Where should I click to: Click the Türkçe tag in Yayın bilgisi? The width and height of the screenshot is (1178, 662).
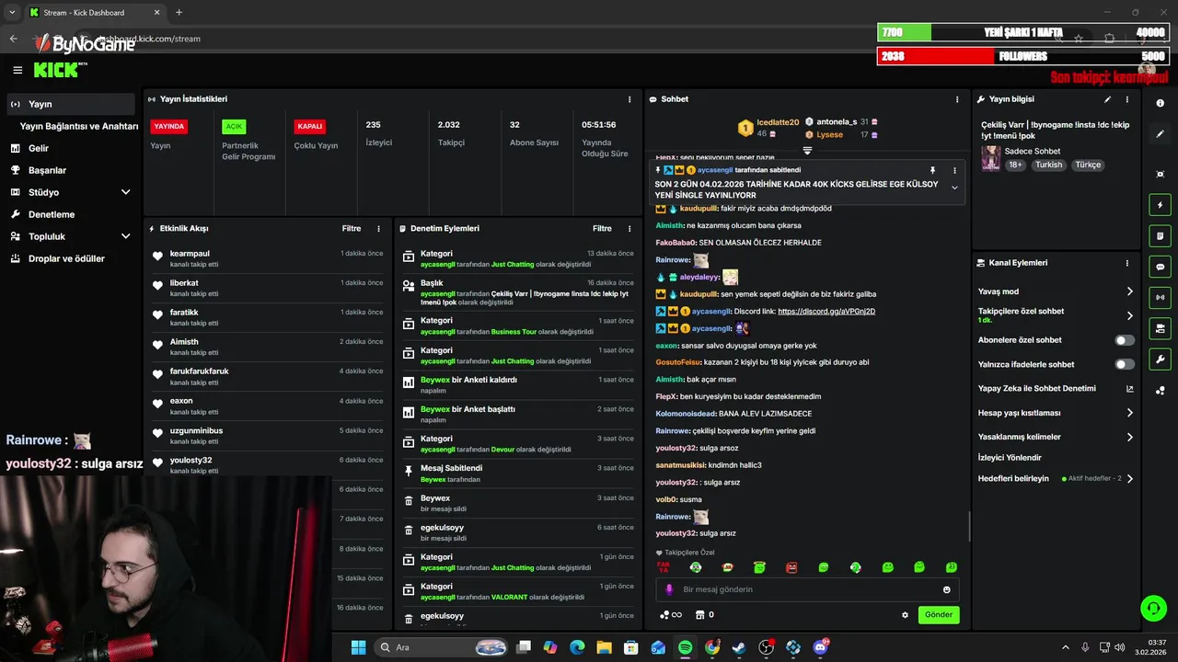1088,165
